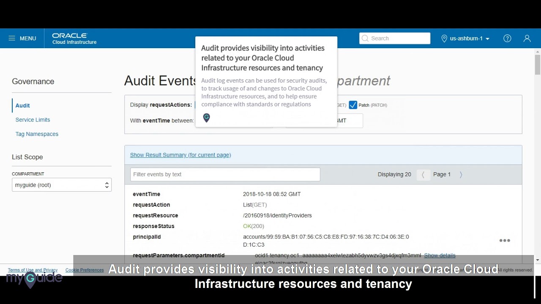Click Show Result Summary link
Image resolution: width=541 pixels, height=304 pixels.
180,155
